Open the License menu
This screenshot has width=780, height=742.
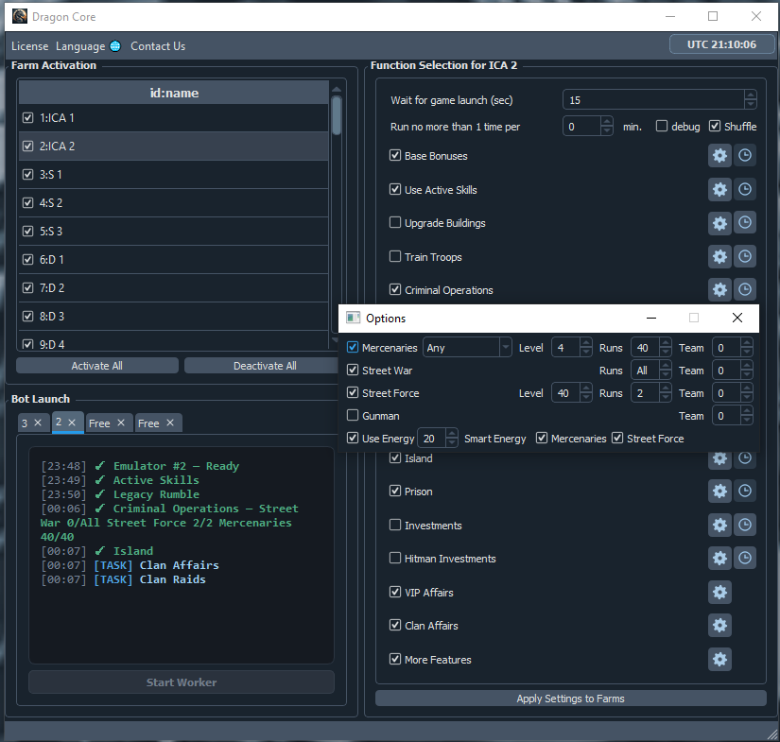30,46
